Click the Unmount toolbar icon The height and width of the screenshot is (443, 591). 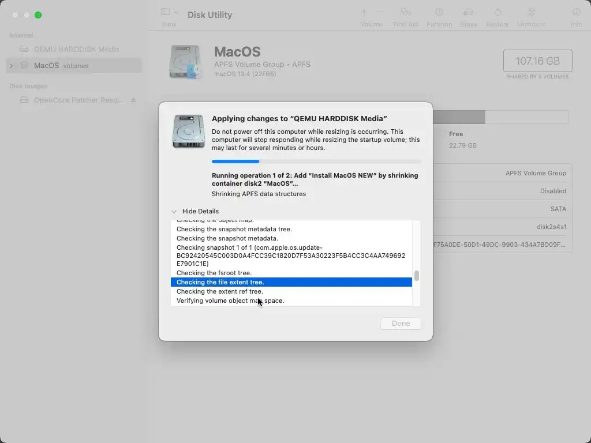coord(531,12)
